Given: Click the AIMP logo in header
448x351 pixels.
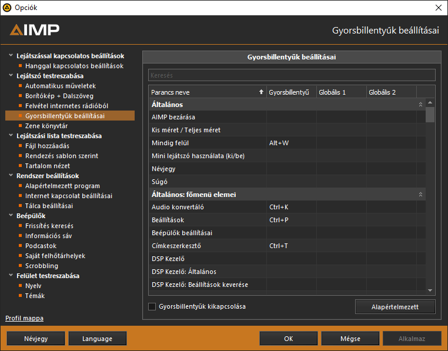Looking at the screenshot, I should [x=34, y=30].
